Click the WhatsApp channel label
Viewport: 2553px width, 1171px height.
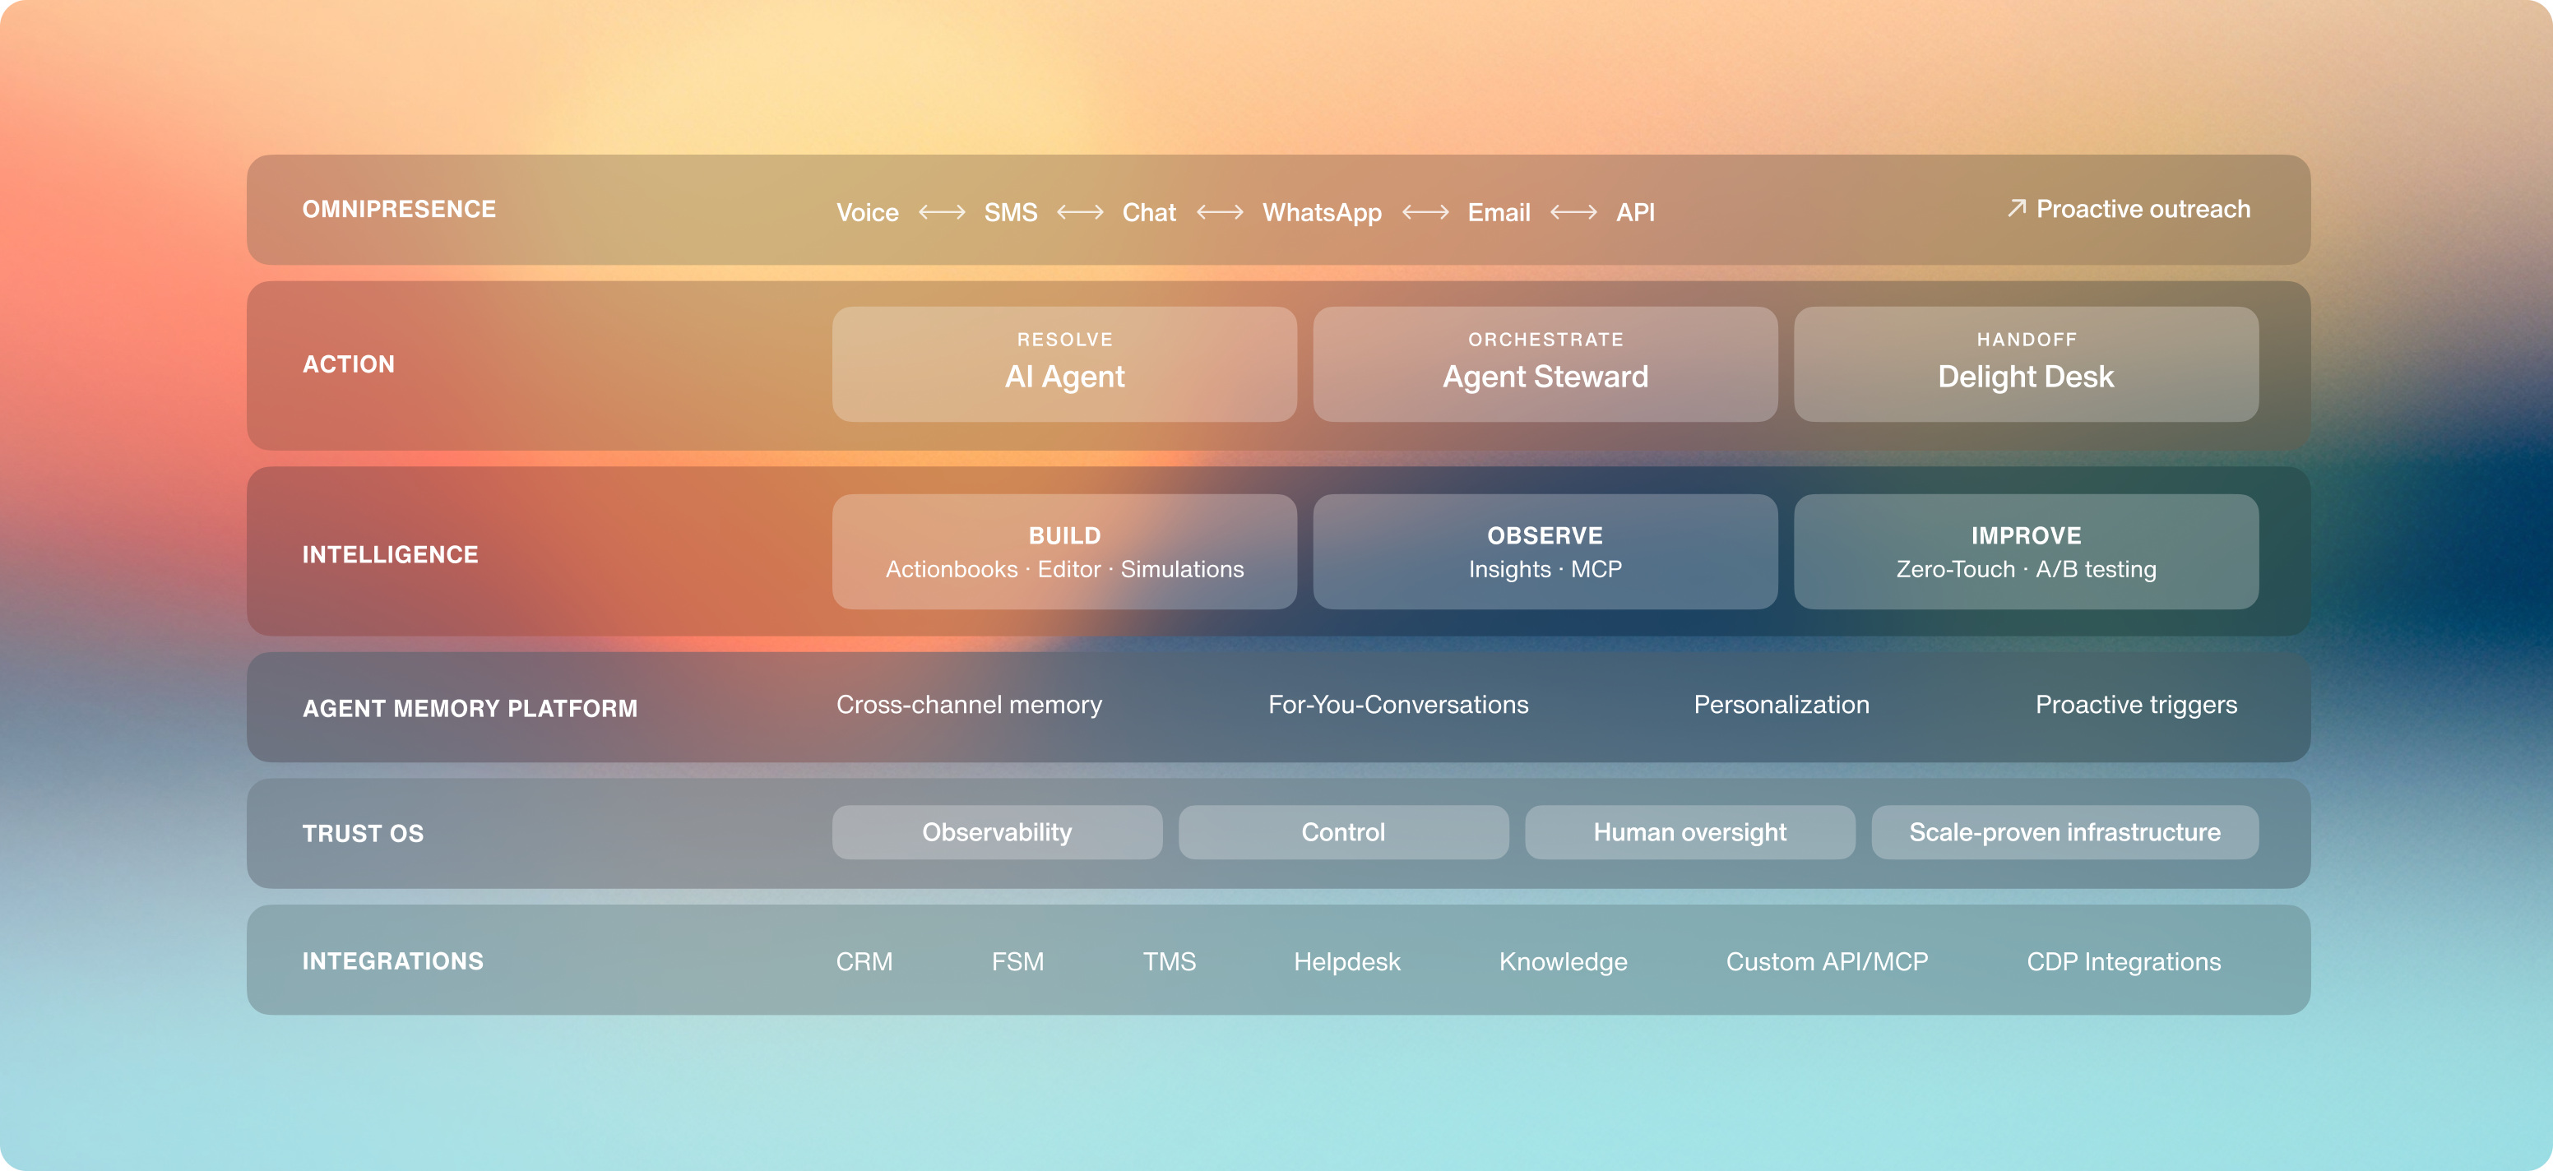1322,213
